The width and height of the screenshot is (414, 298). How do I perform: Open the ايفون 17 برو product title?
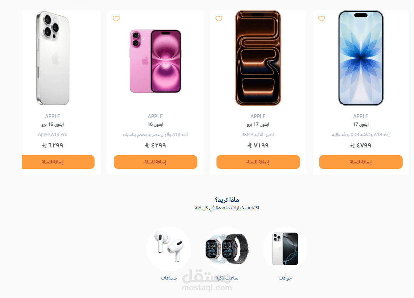coord(258,124)
